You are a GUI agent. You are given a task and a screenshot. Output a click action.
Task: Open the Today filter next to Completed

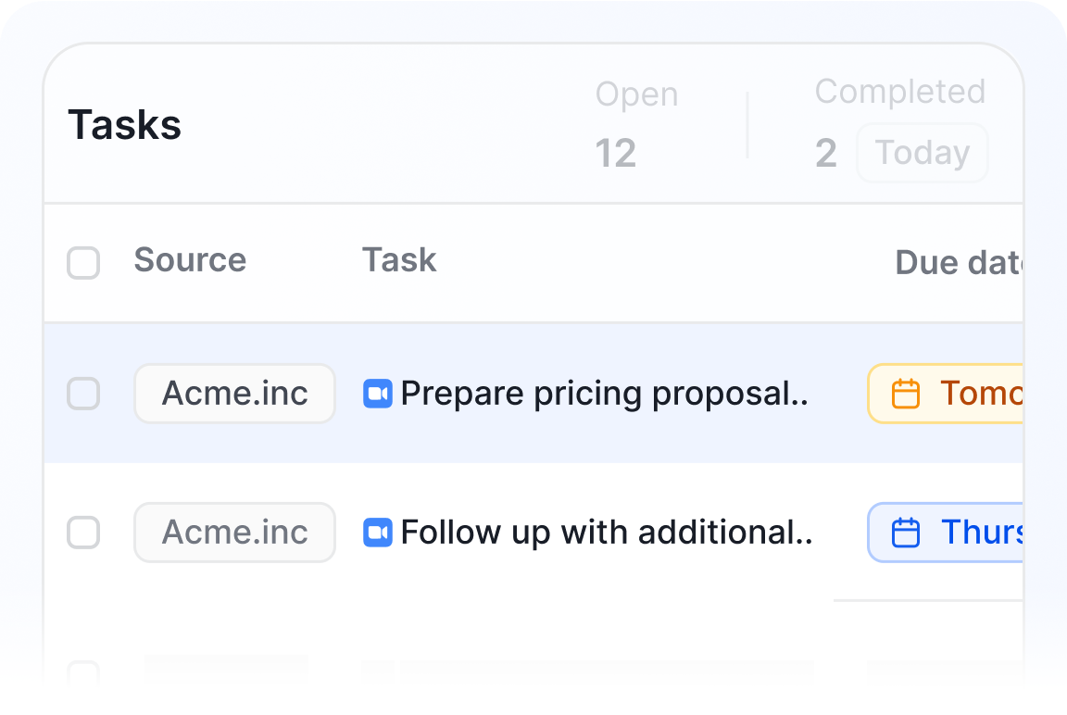pos(922,153)
